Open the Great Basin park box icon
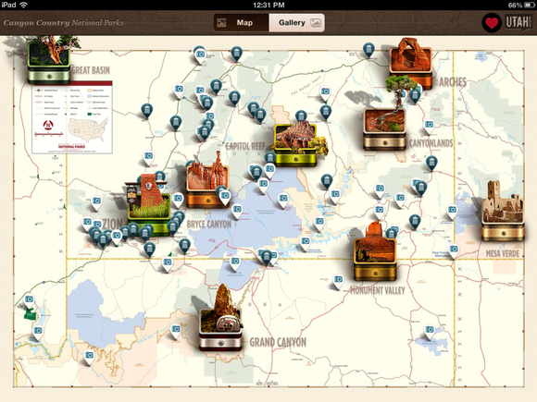This screenshot has width=537, height=402. [x=49, y=61]
